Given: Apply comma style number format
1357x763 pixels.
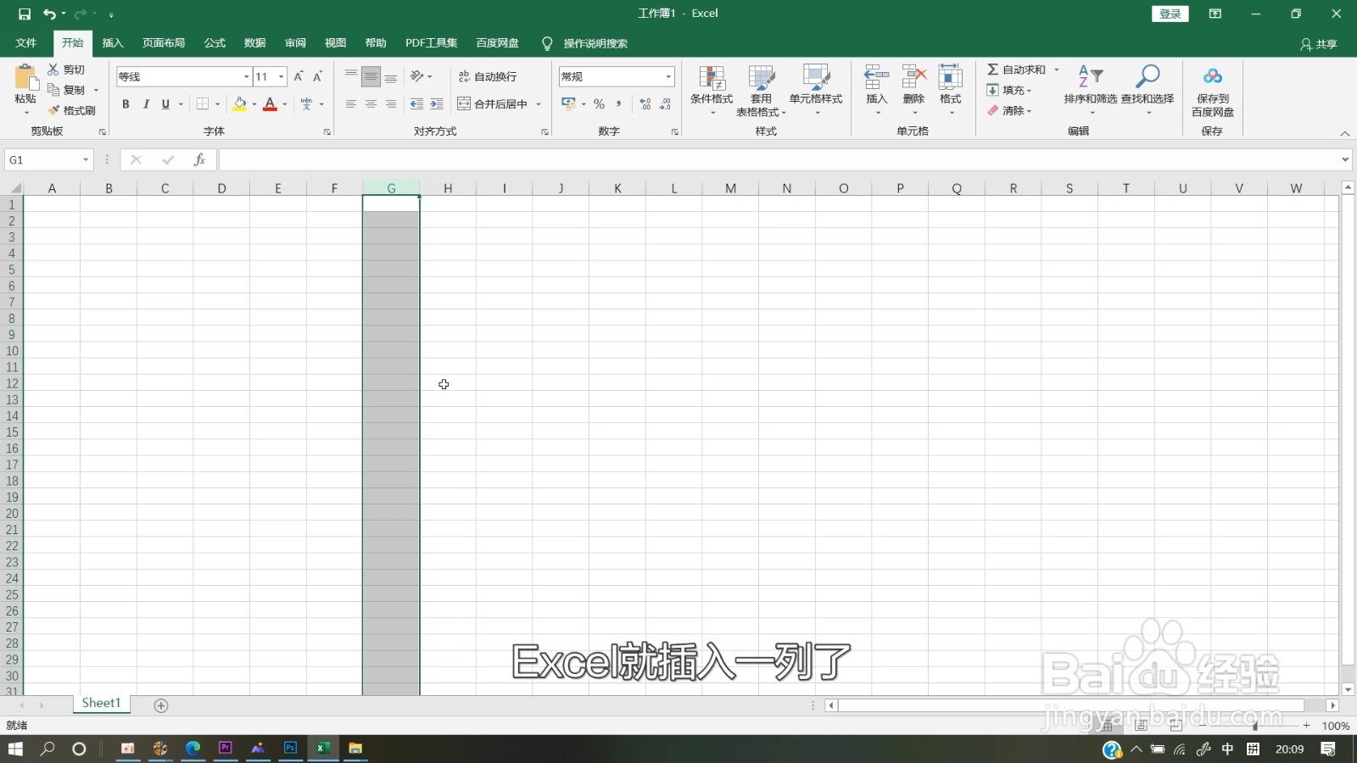Looking at the screenshot, I should pyautogui.click(x=619, y=103).
